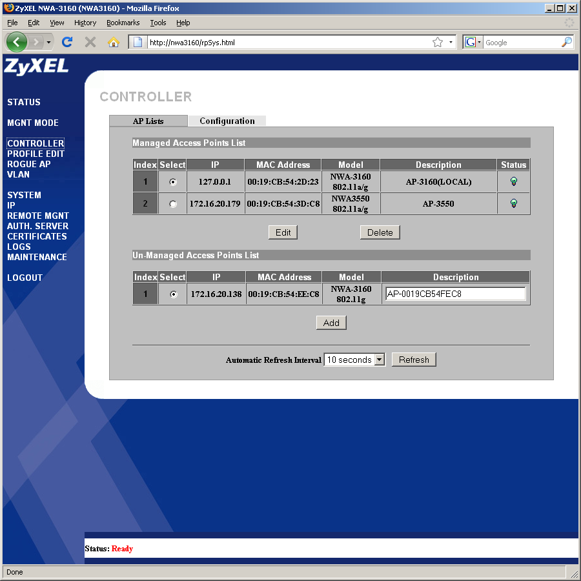This screenshot has height=581, width=581.
Task: Click the status bulb icon for AP-3160(LOCAL)
Action: click(514, 181)
